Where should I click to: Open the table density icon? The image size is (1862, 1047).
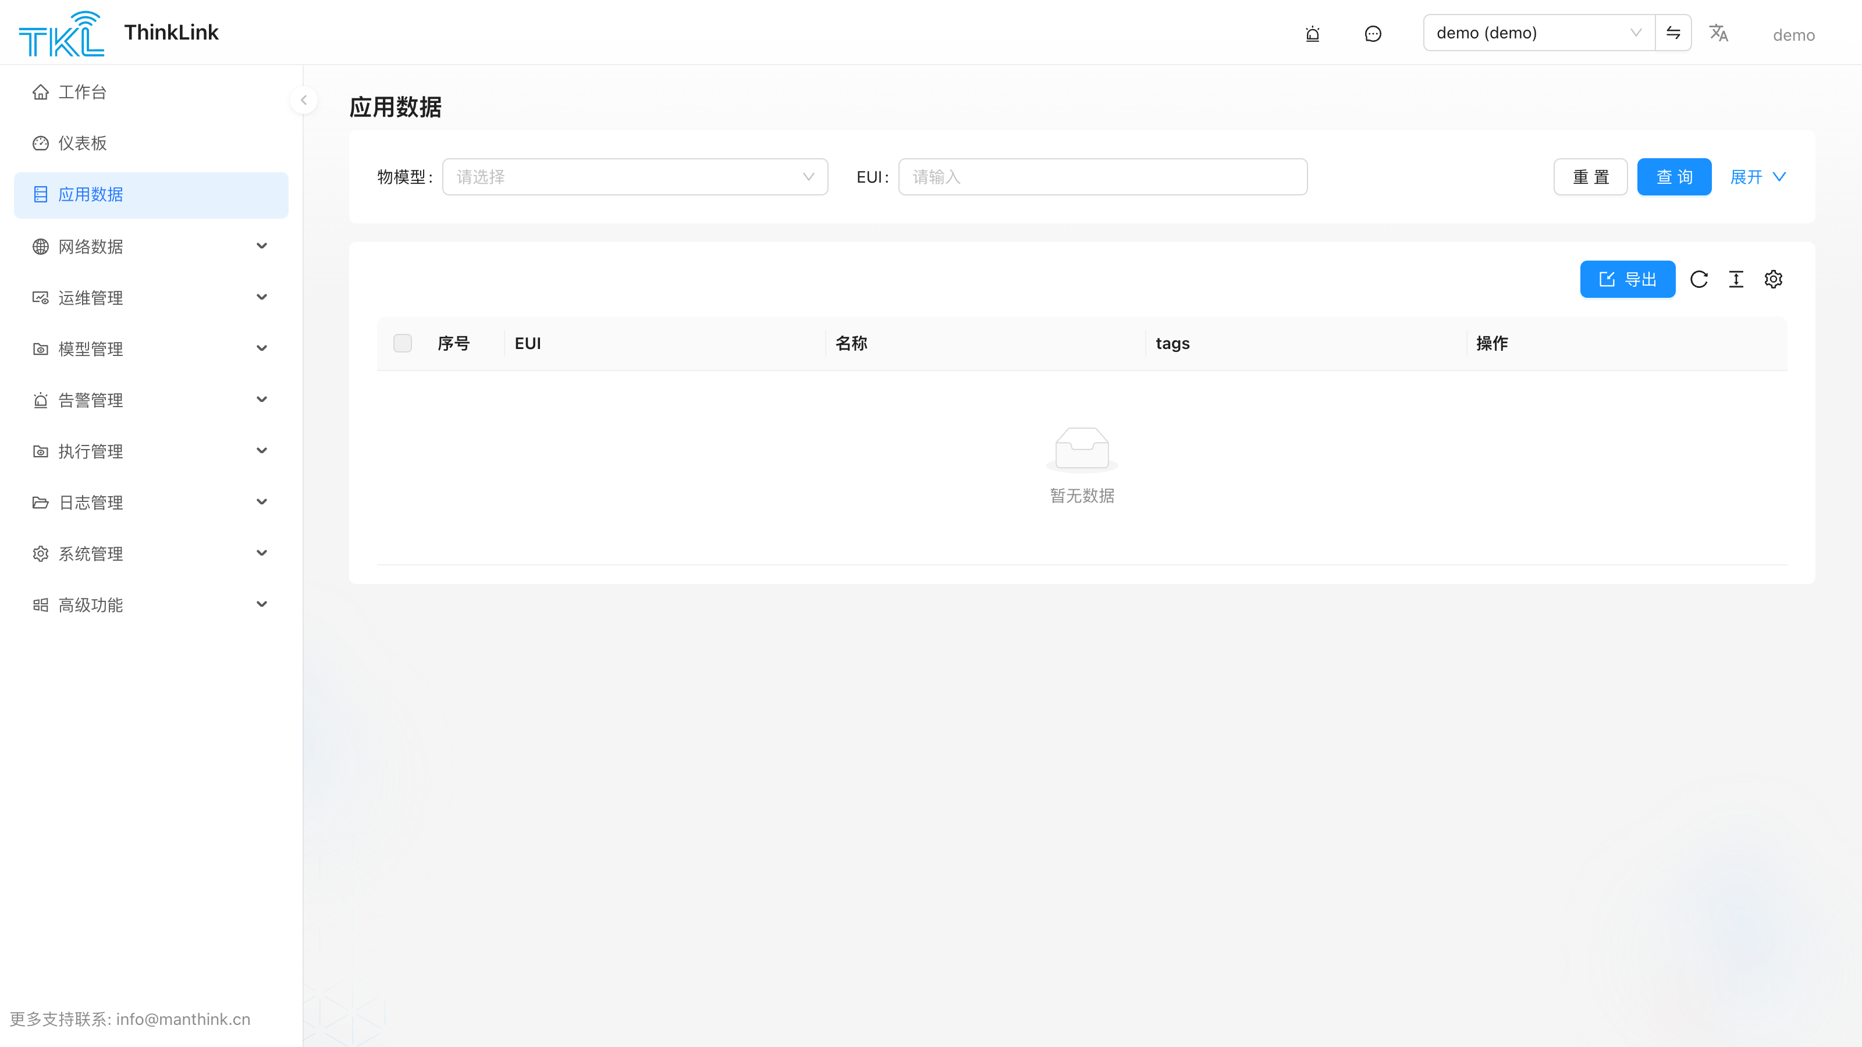(1736, 279)
